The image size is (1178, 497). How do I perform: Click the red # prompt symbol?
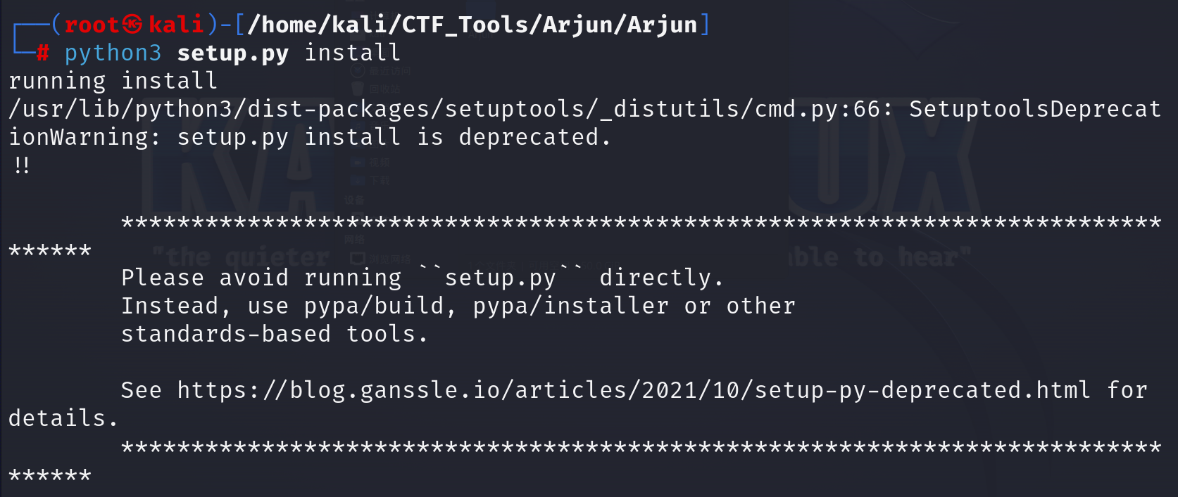[x=43, y=53]
